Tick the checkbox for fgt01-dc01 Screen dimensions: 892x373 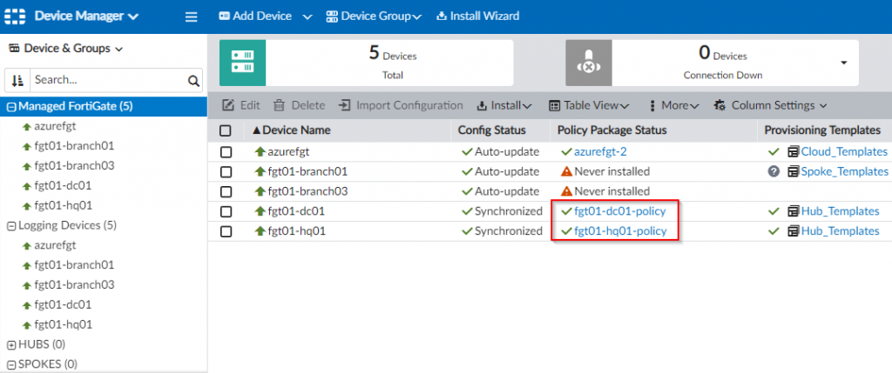click(x=226, y=211)
